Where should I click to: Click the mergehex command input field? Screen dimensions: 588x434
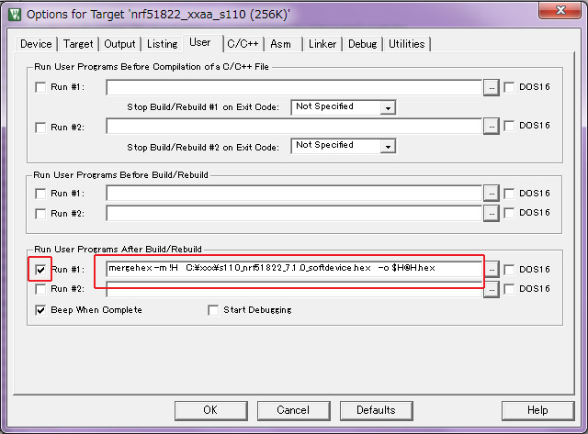294,269
